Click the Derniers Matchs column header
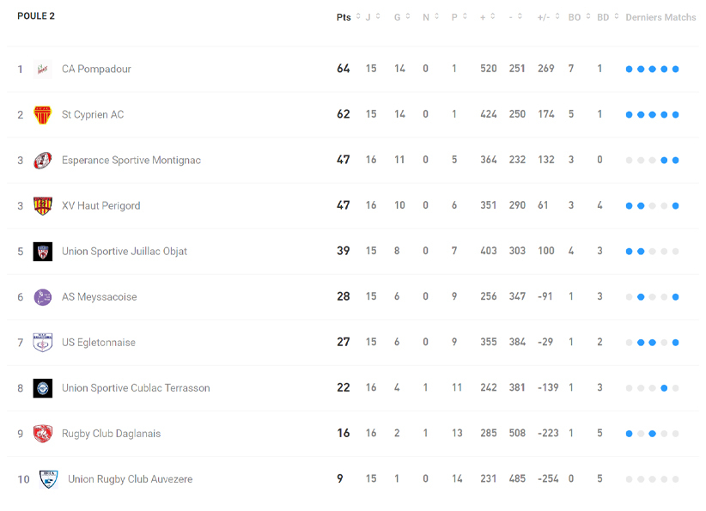Screen dimensions: 706x511 660,17
